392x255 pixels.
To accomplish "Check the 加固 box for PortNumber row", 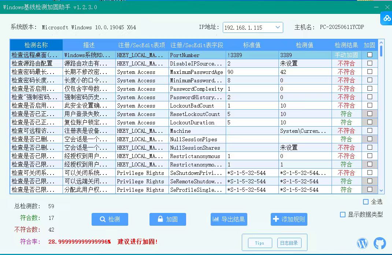I will 370,55.
